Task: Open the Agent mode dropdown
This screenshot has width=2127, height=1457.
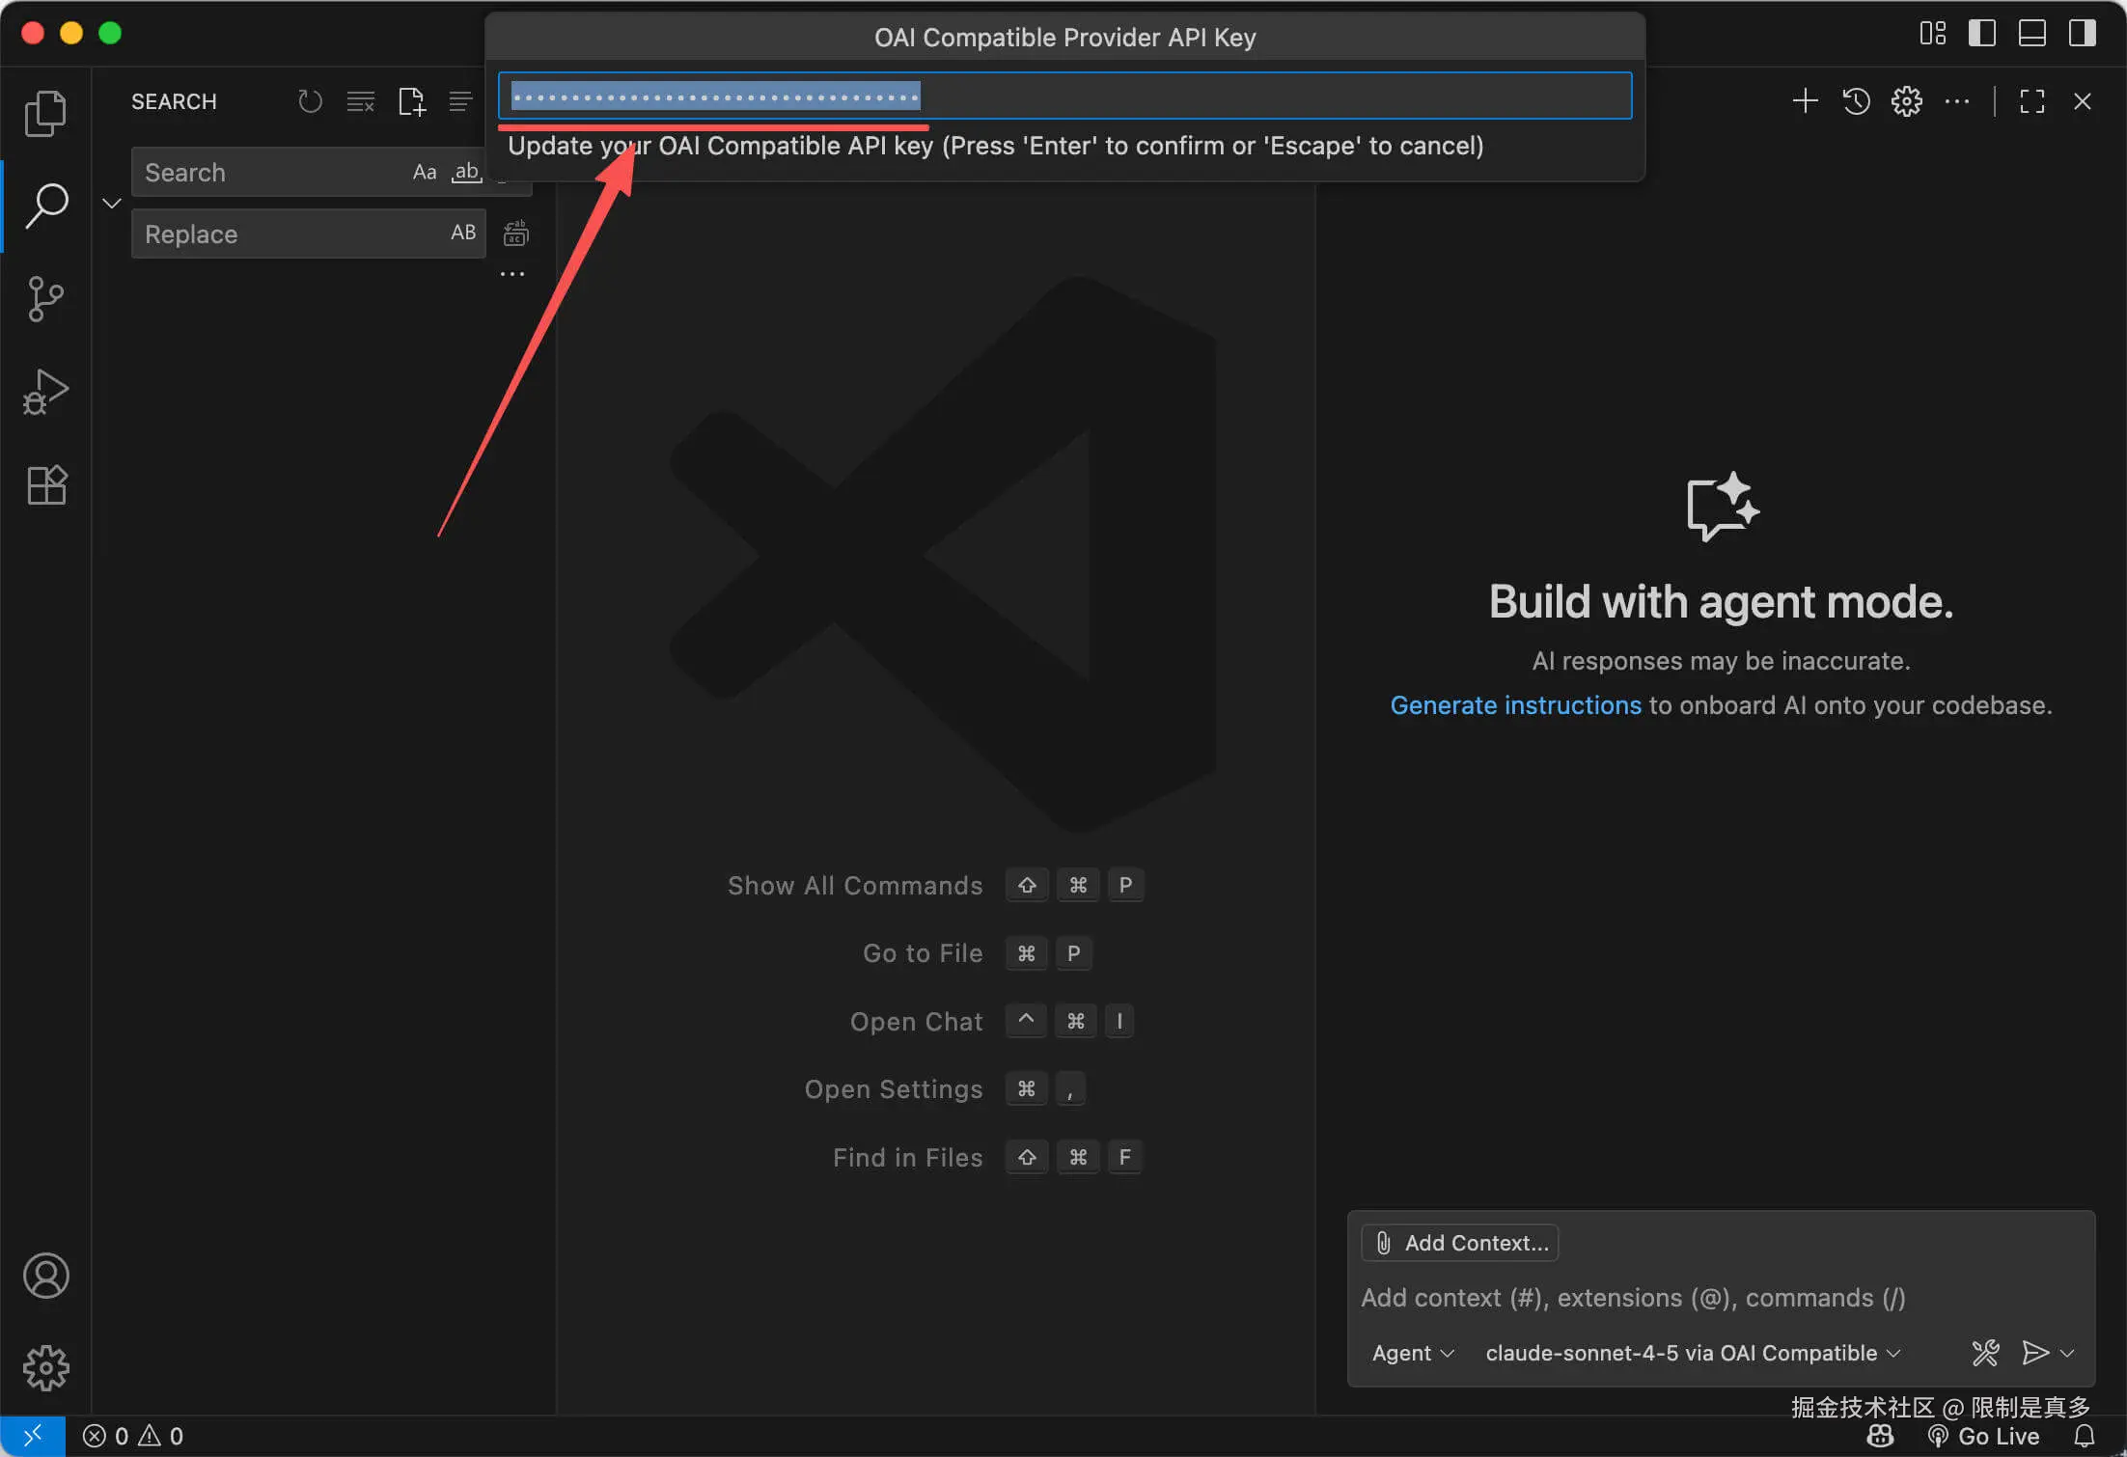Action: pyautogui.click(x=1412, y=1353)
